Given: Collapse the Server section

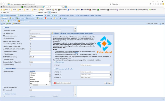Looking at the screenshot, I should coord(4,28).
